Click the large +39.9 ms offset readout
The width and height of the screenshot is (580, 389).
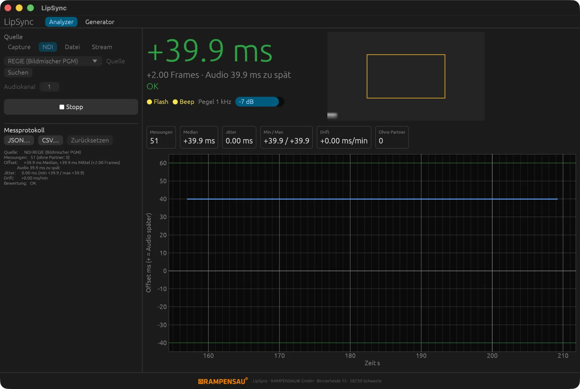click(x=210, y=51)
